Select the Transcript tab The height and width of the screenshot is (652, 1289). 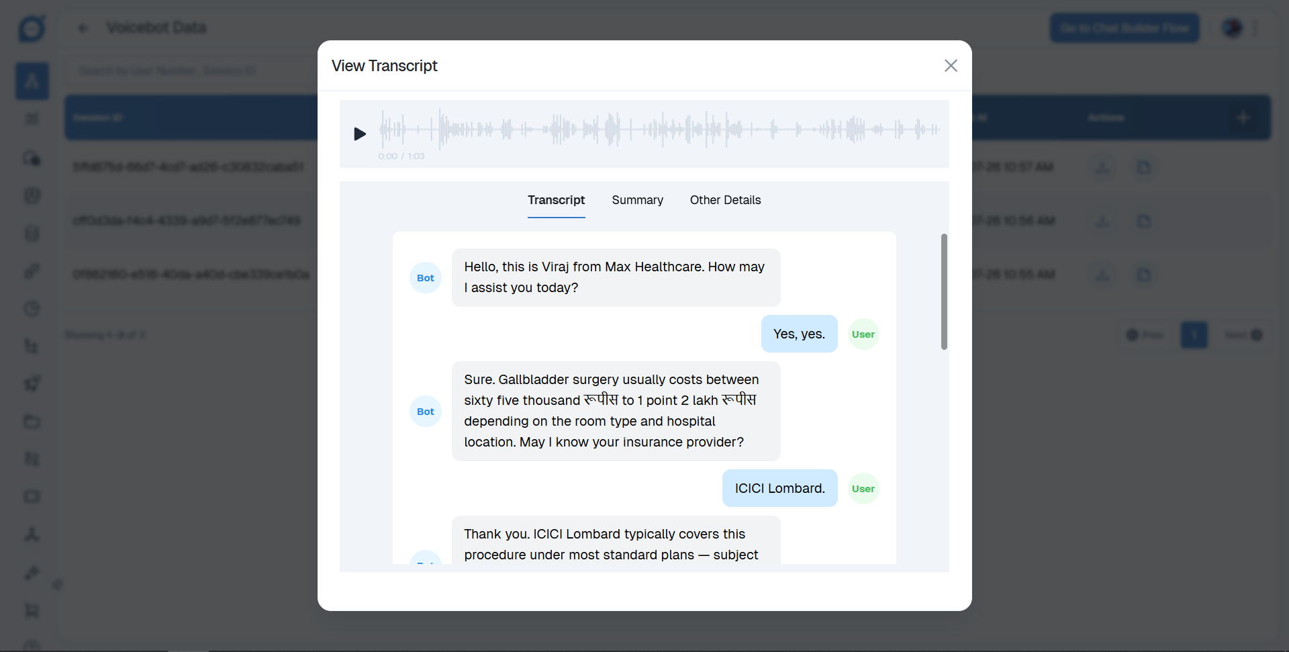pos(556,200)
